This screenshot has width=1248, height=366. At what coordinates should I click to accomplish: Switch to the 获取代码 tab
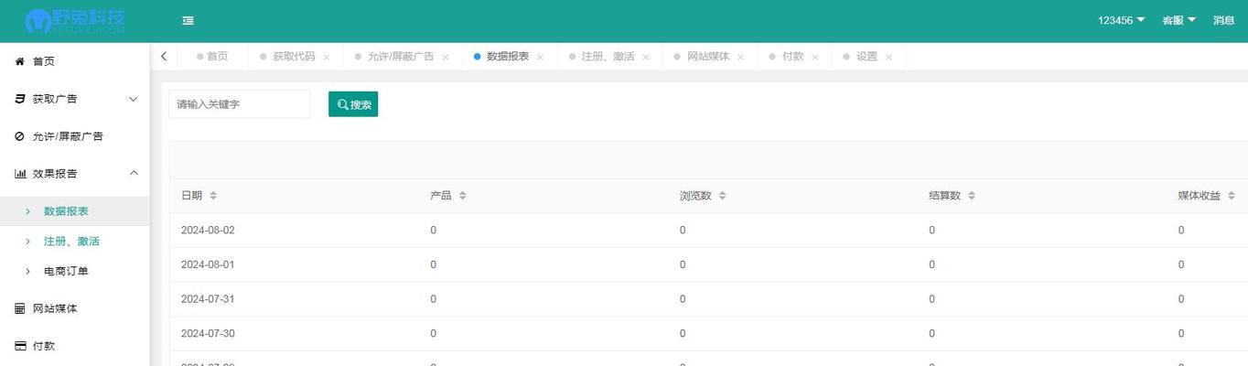pyautogui.click(x=294, y=57)
